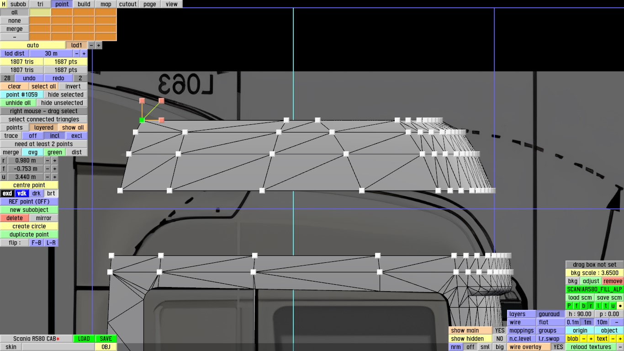Delete the selected point
The height and width of the screenshot is (351, 624).
(15, 218)
